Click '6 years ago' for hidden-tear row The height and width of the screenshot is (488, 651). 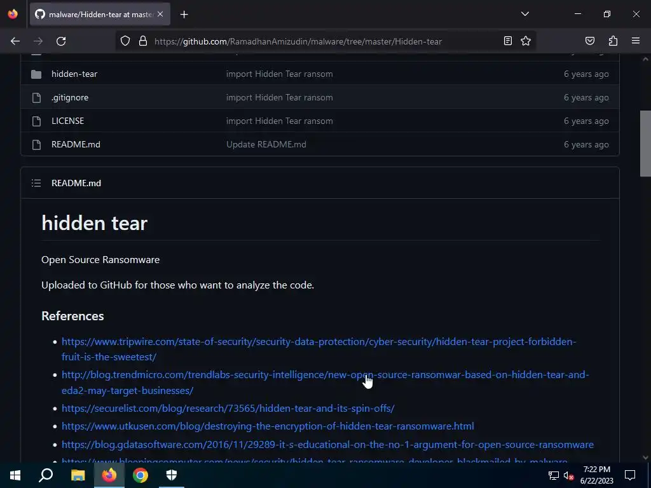(x=586, y=74)
